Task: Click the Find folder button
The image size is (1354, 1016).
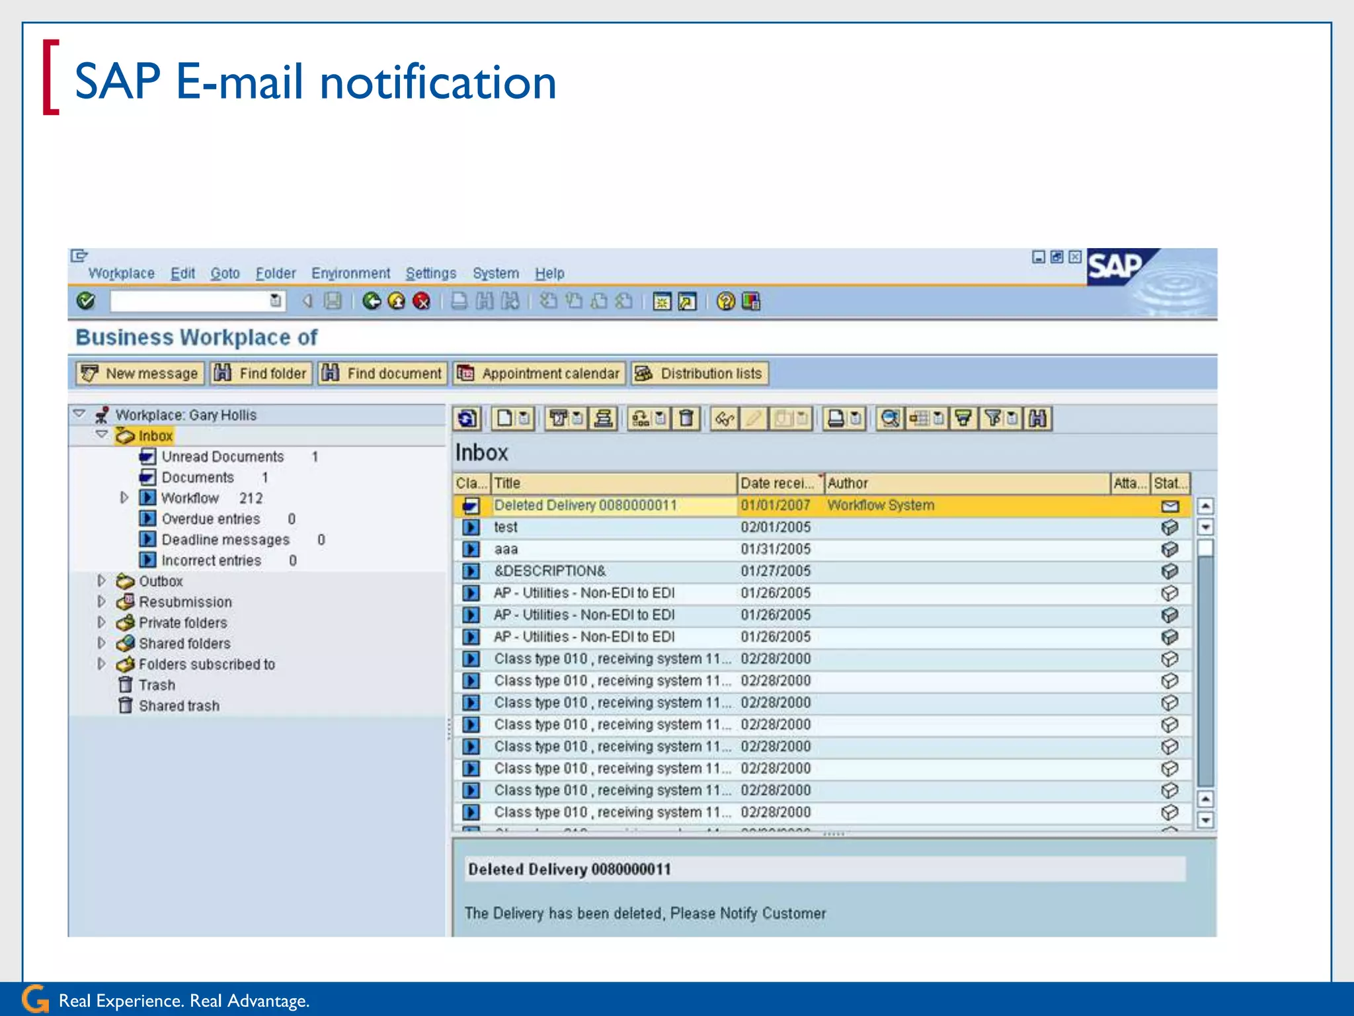Action: click(x=261, y=374)
